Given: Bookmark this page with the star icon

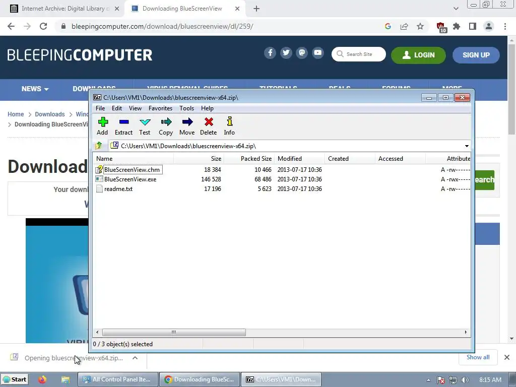Looking at the screenshot, I should tap(420, 26).
